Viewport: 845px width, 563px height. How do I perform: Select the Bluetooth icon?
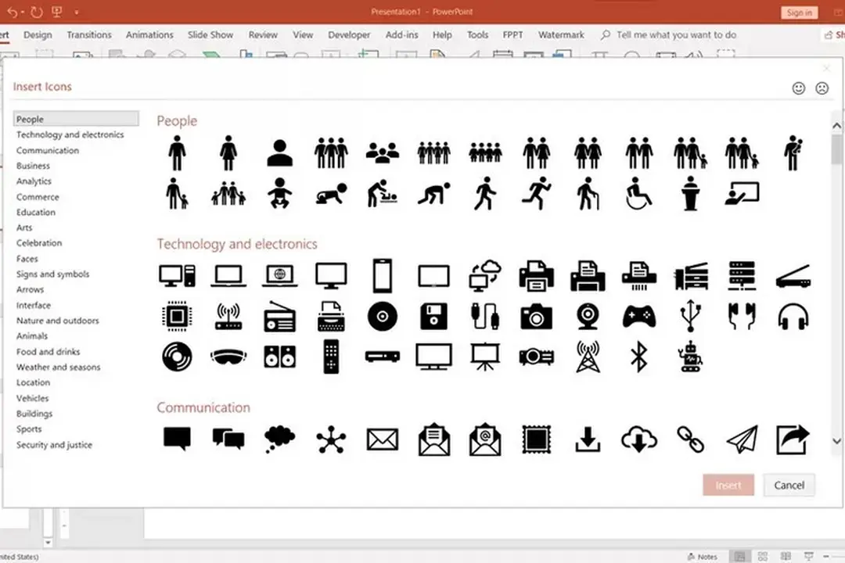(639, 357)
